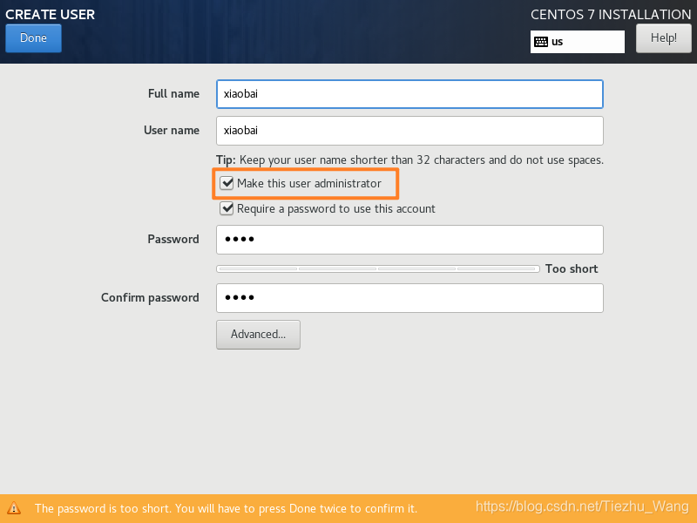Click the warning triangle icon

click(14, 508)
